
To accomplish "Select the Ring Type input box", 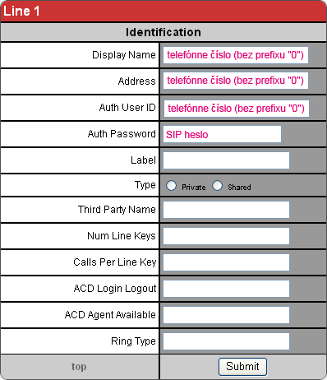I will click(x=226, y=341).
